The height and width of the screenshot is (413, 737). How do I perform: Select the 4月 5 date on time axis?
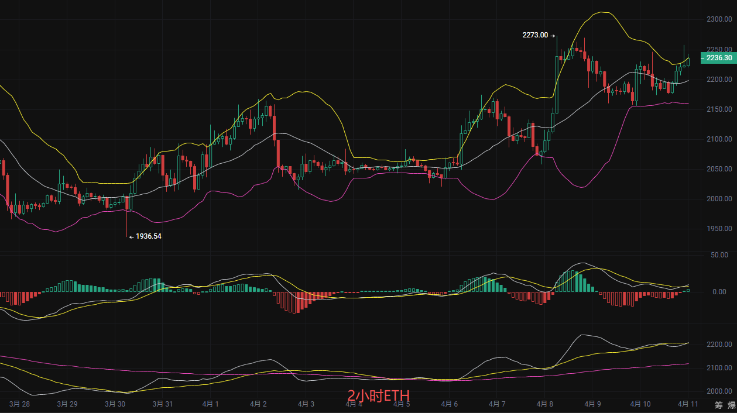click(401, 404)
